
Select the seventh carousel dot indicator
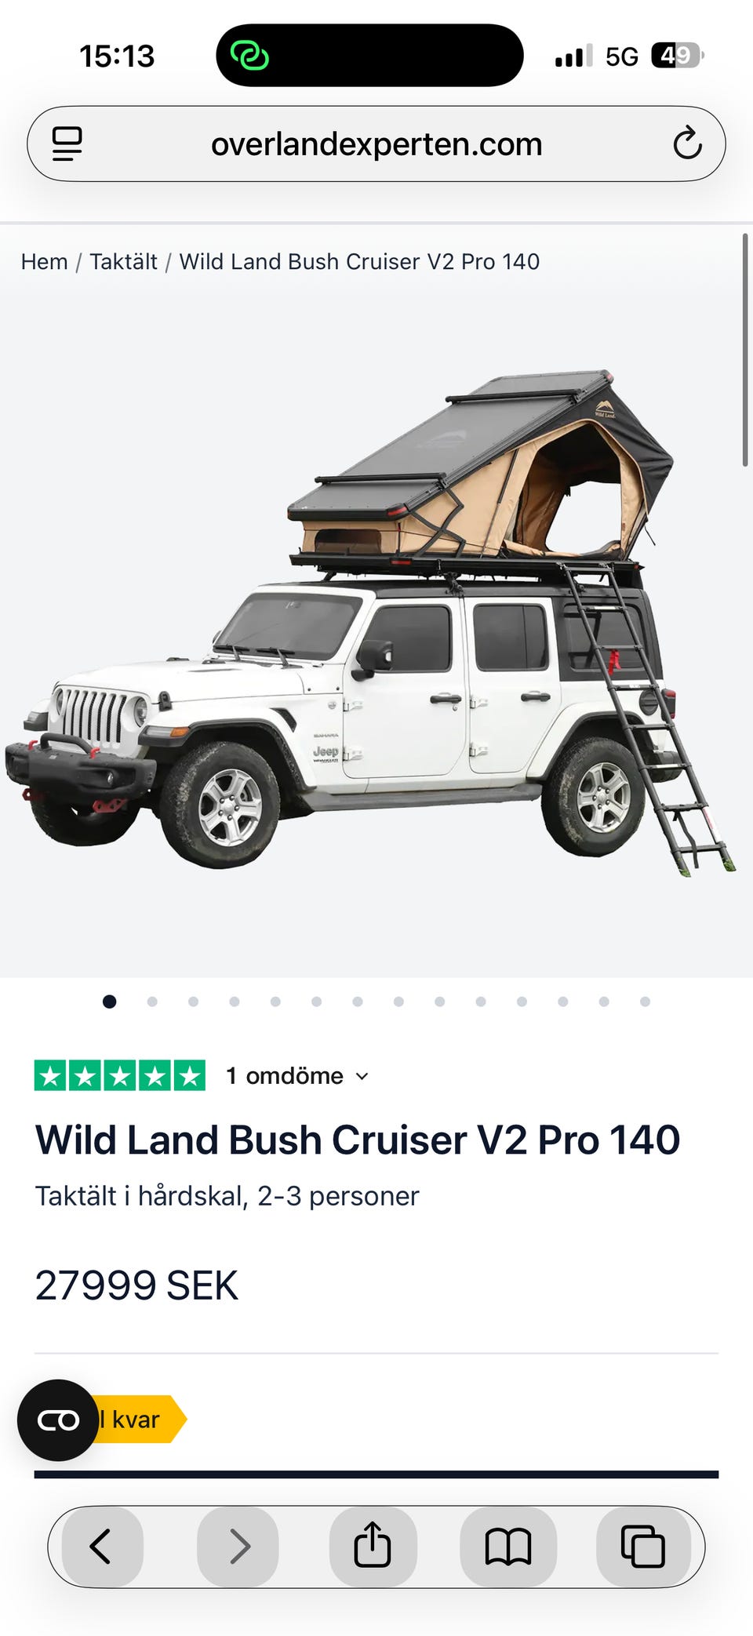[358, 1002]
